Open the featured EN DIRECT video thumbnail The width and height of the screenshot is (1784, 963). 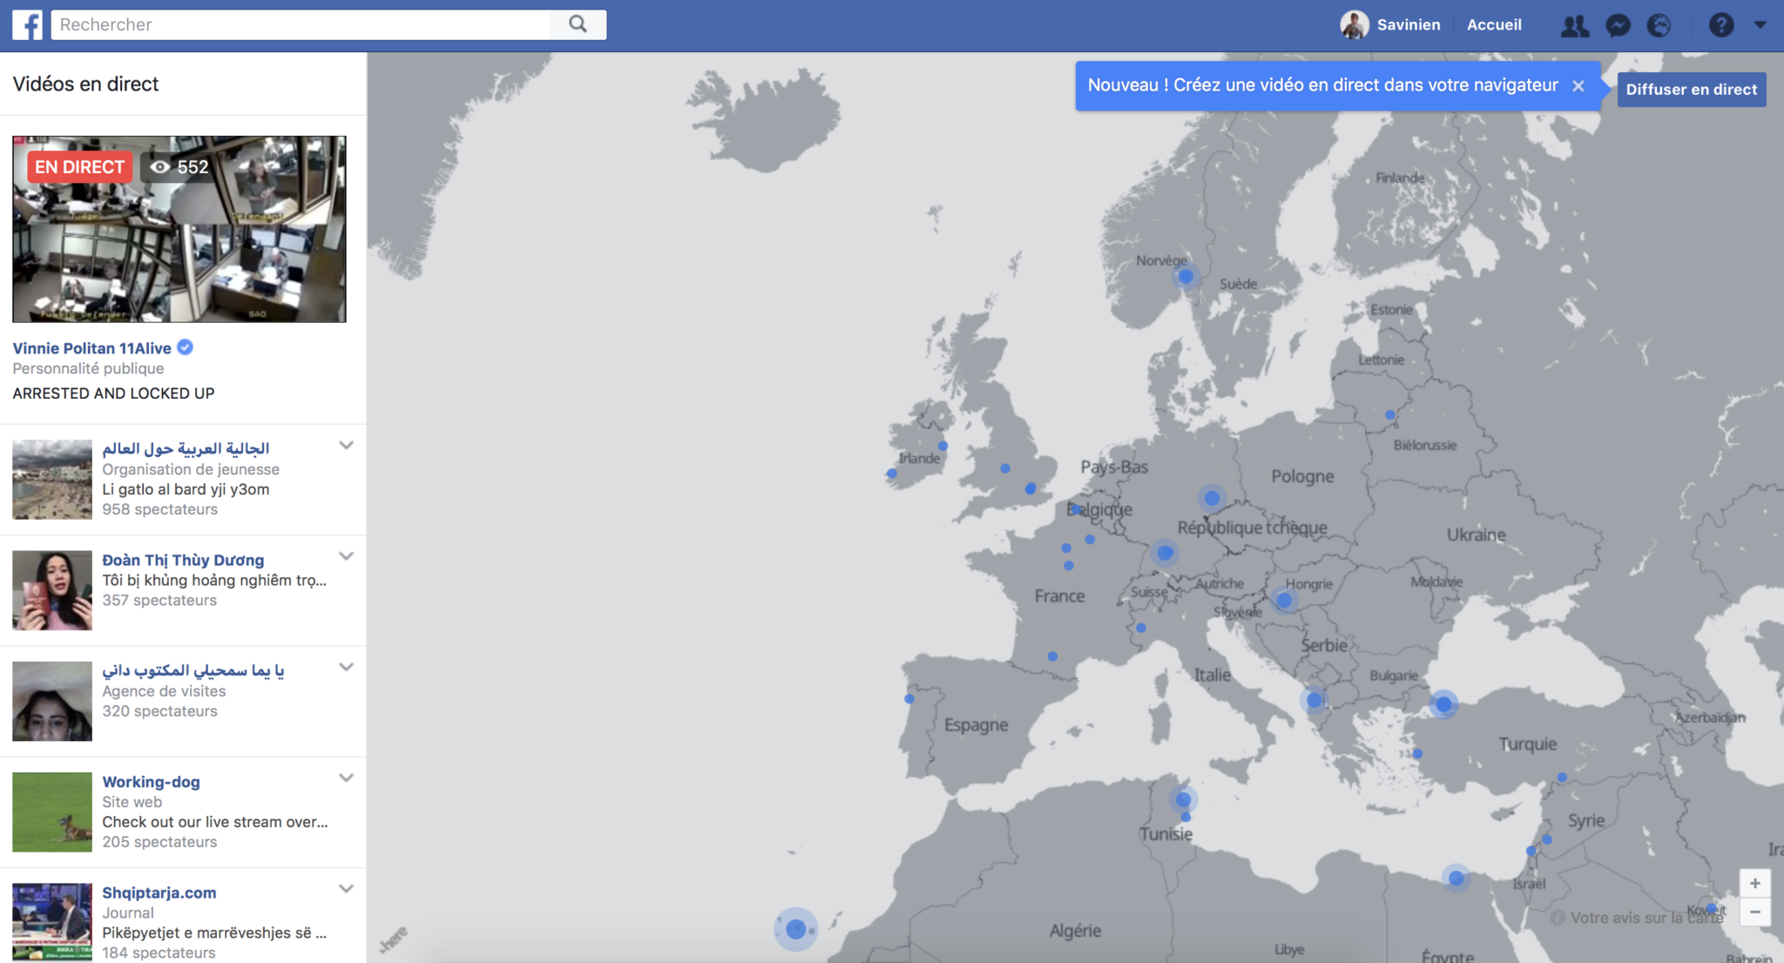(179, 229)
